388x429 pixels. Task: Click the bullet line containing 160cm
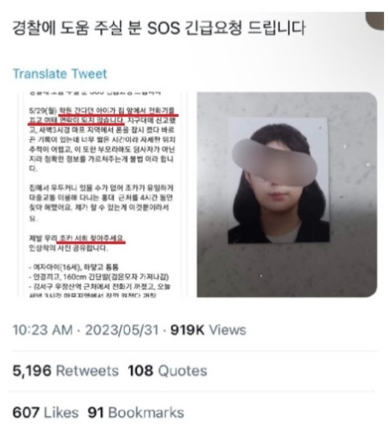pyautogui.click(x=99, y=277)
